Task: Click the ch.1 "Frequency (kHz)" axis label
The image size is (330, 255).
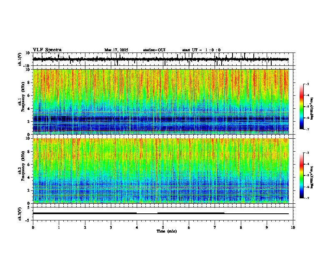Action: coord(23,97)
